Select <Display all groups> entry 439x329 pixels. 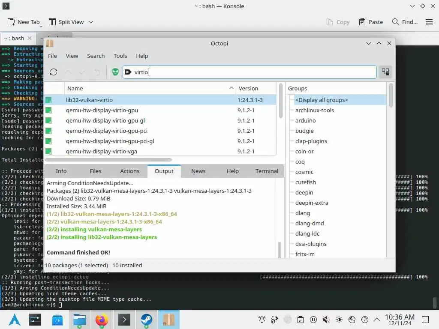(340, 100)
